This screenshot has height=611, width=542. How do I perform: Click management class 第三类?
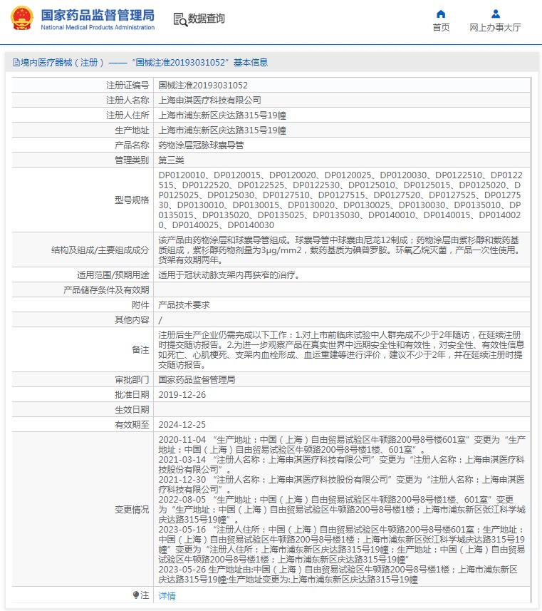coord(172,160)
